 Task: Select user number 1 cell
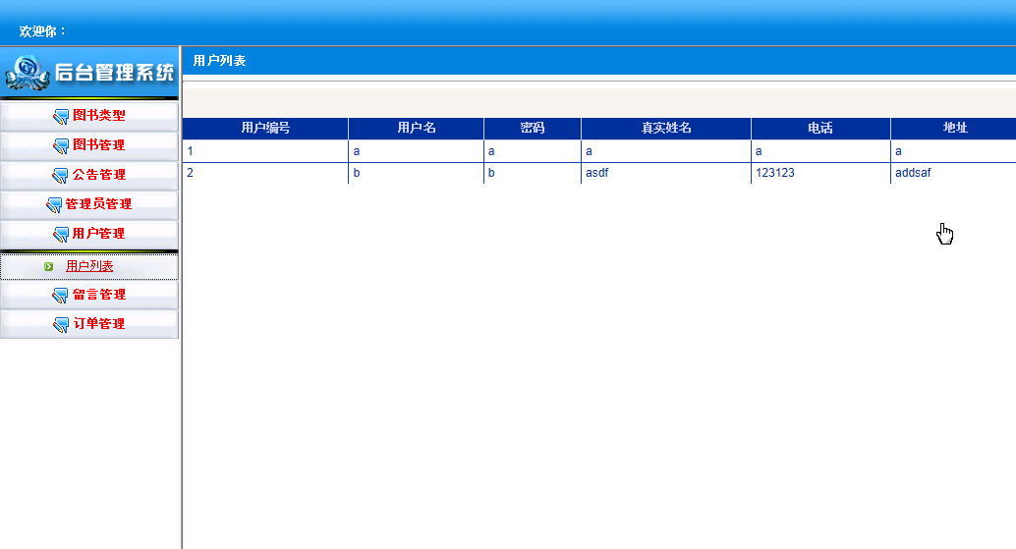tap(265, 151)
